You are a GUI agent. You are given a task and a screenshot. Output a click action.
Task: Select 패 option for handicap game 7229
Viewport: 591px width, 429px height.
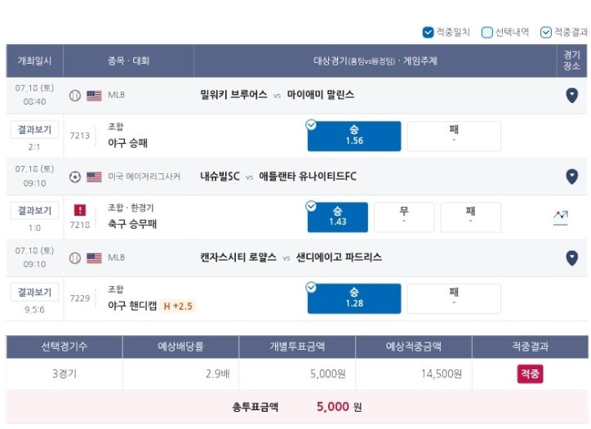[x=454, y=298]
